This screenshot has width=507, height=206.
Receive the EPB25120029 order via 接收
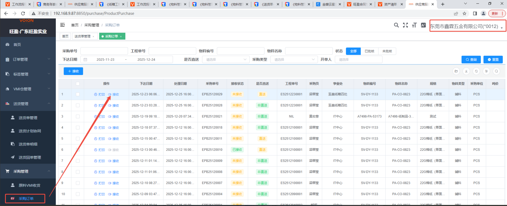point(114,94)
